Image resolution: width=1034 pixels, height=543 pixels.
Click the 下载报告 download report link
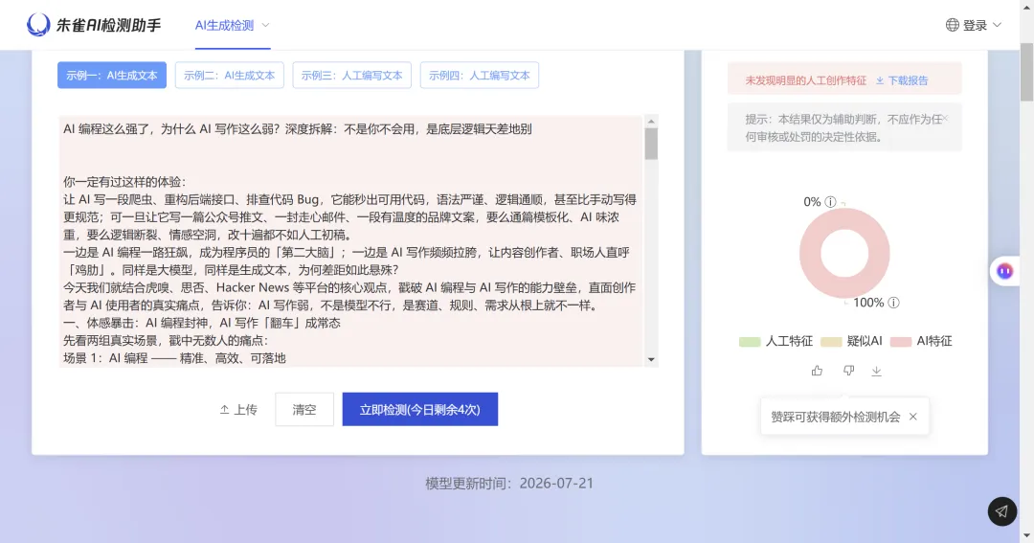[902, 80]
